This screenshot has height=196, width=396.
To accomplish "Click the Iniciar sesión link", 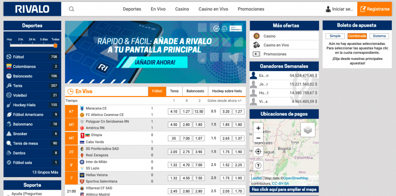I will tap(343, 9).
